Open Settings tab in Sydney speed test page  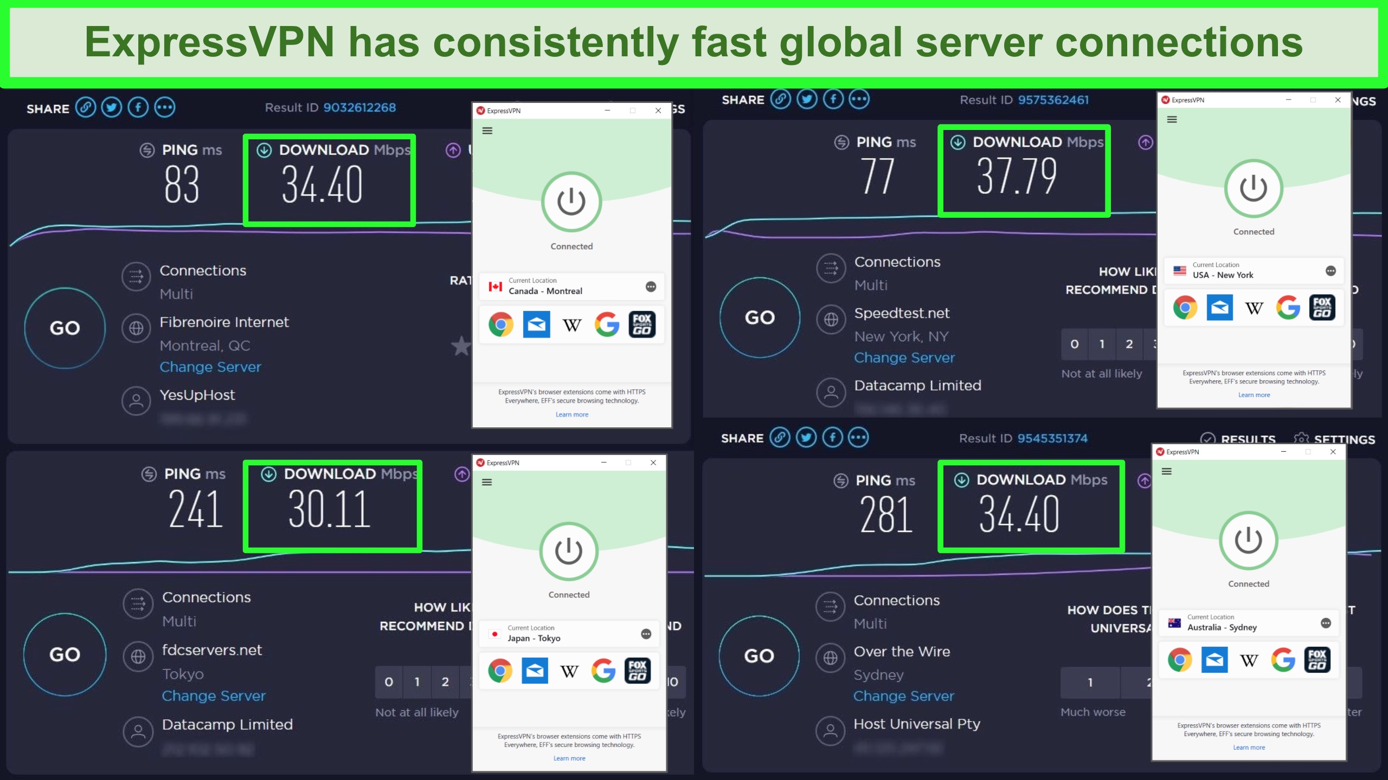1335,439
